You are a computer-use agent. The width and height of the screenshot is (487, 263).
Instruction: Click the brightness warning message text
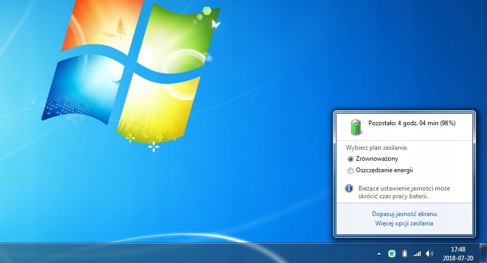point(404,192)
